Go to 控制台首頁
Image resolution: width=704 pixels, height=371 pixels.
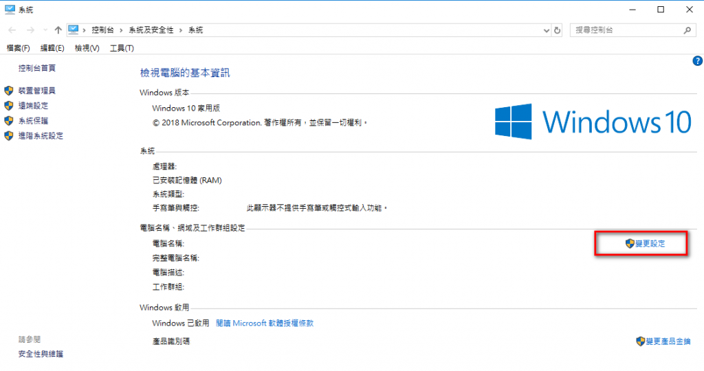[x=37, y=68]
